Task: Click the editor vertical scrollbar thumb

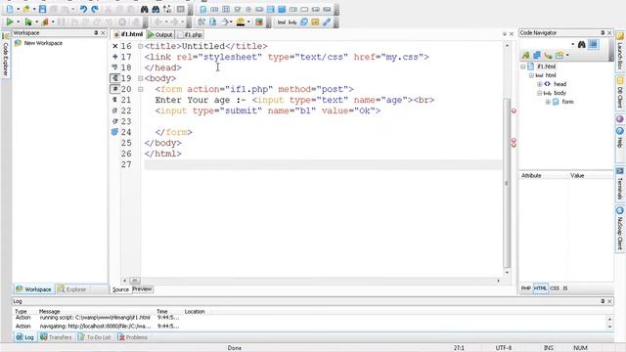Action: [507, 184]
